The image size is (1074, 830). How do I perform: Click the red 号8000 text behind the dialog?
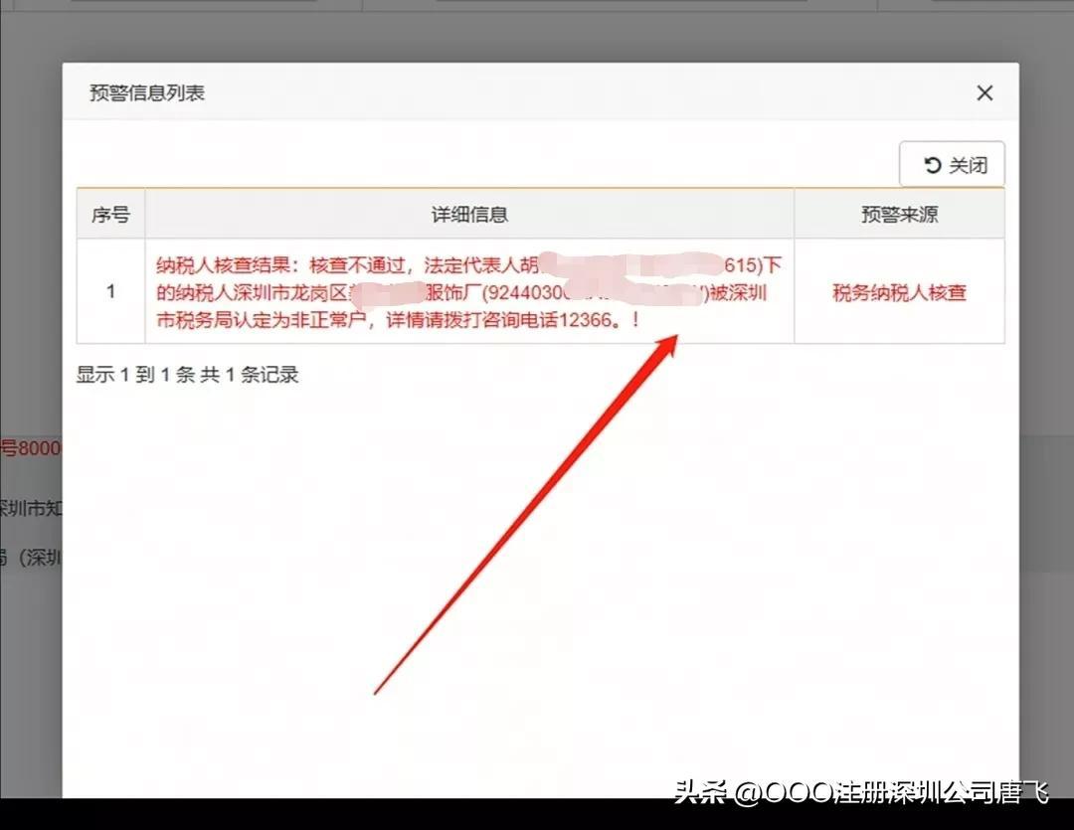click(31, 448)
